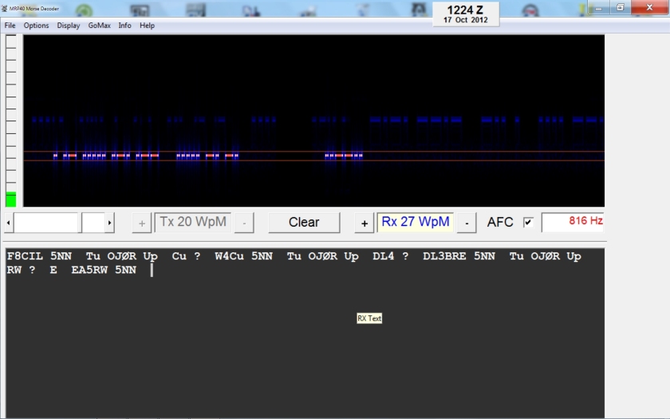The height and width of the screenshot is (419, 670).
Task: Decrease Rx speed with the minus button
Action: click(467, 223)
